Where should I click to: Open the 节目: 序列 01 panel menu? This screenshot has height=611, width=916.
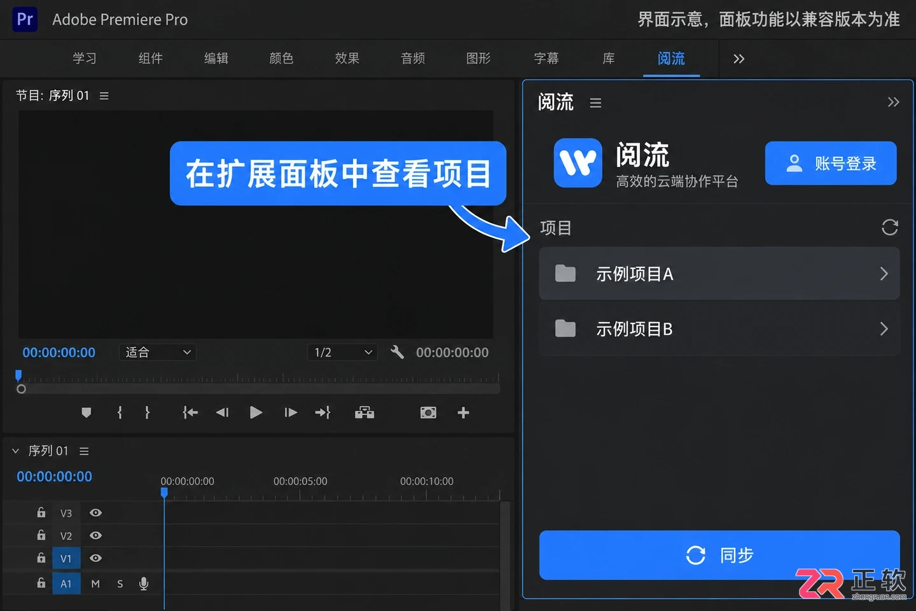click(x=104, y=95)
